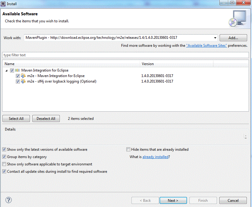Click the Version column header
Viewport: 252px width, 207px height.
pyautogui.click(x=176, y=64)
